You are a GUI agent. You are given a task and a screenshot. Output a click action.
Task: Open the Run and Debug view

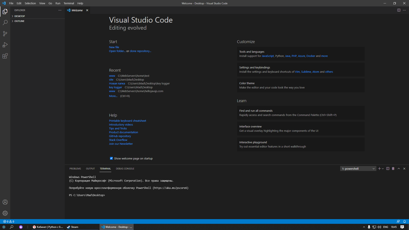click(5, 45)
